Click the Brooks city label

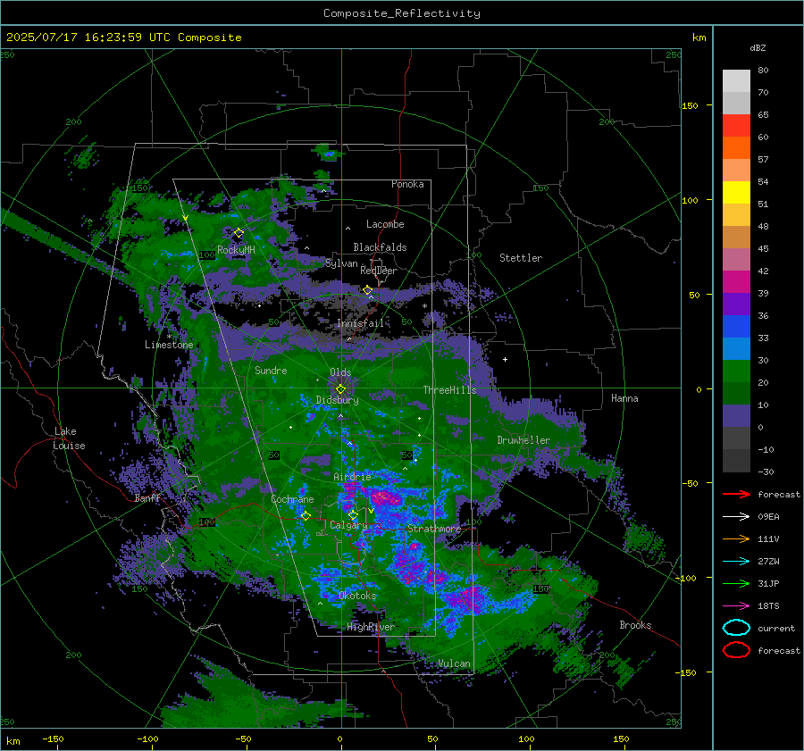pos(635,625)
